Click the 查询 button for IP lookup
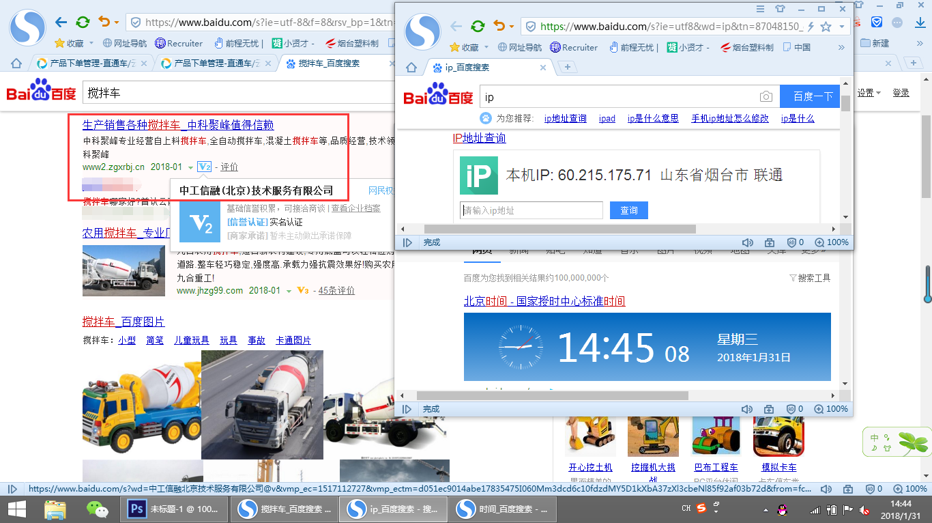This screenshot has width=932, height=523. coord(628,210)
